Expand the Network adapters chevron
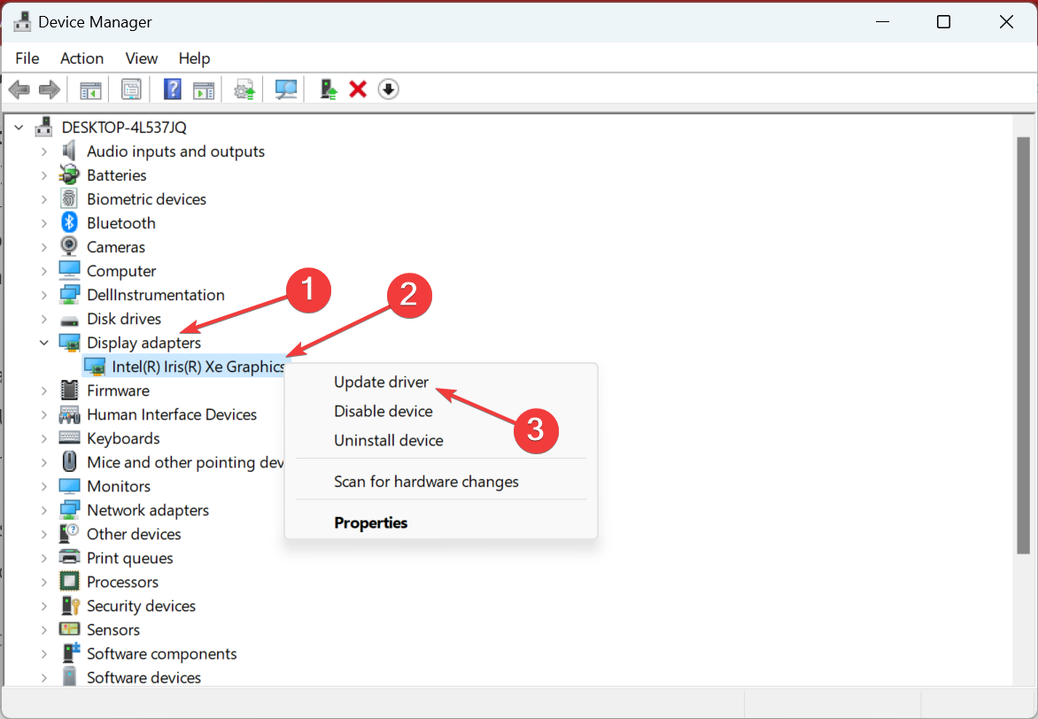The image size is (1038, 719). coord(43,510)
